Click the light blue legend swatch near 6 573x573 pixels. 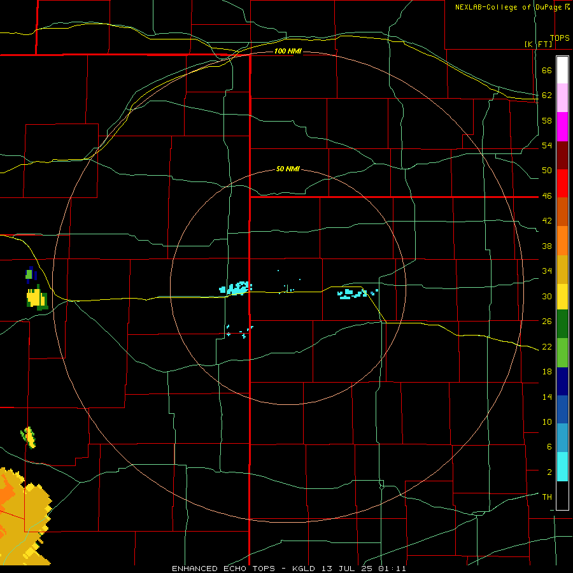click(562, 438)
